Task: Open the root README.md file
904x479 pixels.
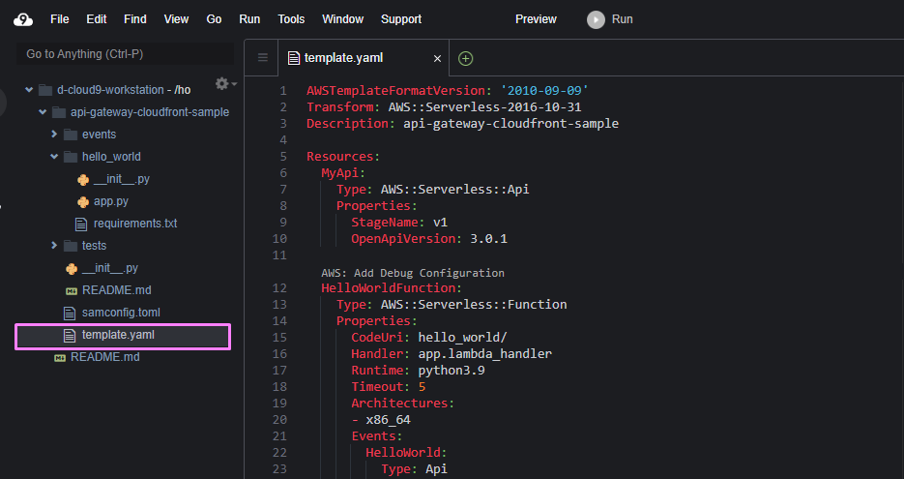Action: pyautogui.click(x=104, y=357)
